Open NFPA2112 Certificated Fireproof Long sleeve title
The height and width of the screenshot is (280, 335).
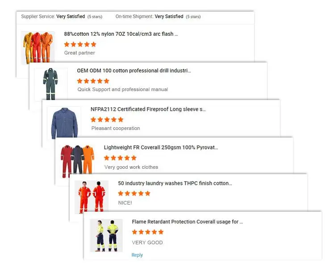click(148, 109)
